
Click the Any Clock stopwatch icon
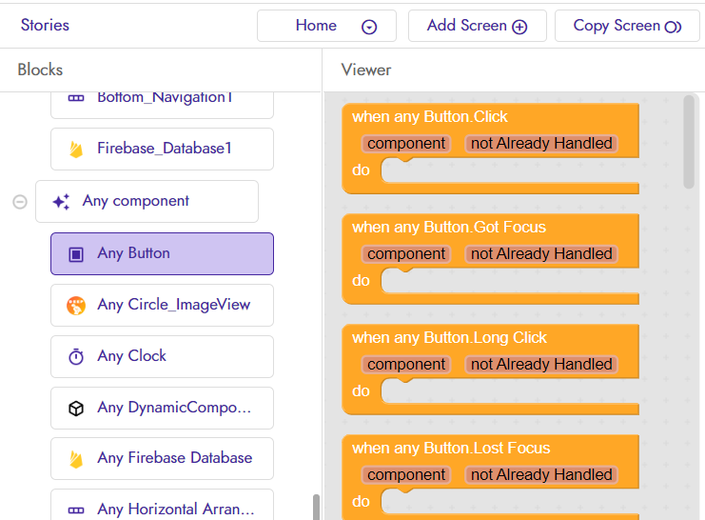pos(76,356)
